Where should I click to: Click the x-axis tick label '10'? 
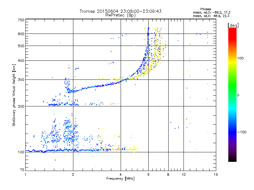(184, 174)
